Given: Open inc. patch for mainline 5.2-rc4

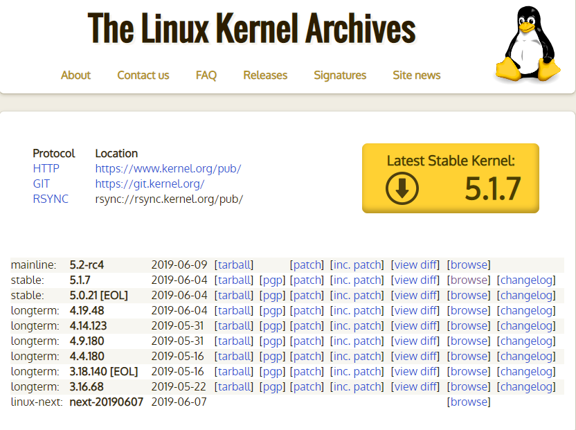Looking at the screenshot, I should click(357, 265).
